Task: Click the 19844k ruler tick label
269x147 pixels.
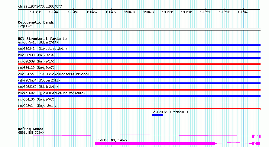Action: coord(54,12)
